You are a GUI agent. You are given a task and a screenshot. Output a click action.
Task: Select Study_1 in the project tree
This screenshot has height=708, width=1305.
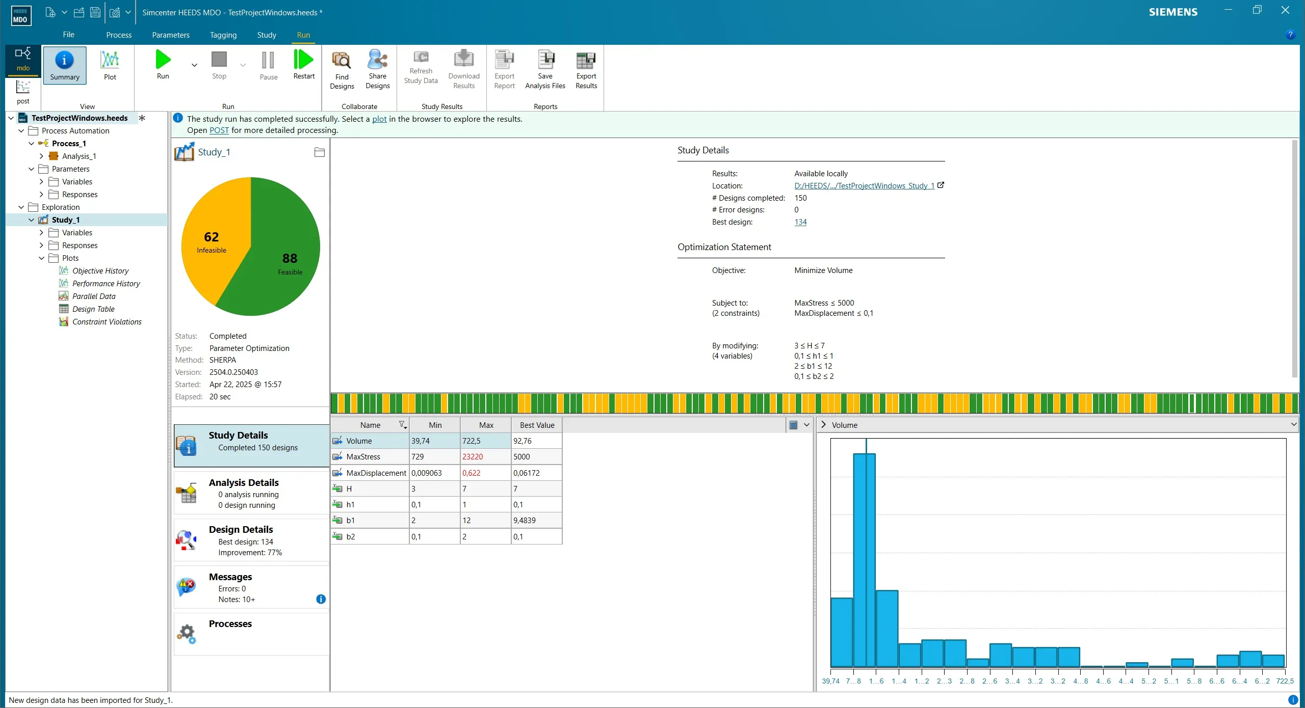(x=66, y=220)
